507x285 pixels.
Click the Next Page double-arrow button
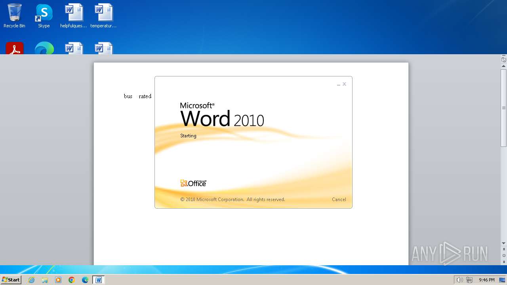[x=504, y=262]
